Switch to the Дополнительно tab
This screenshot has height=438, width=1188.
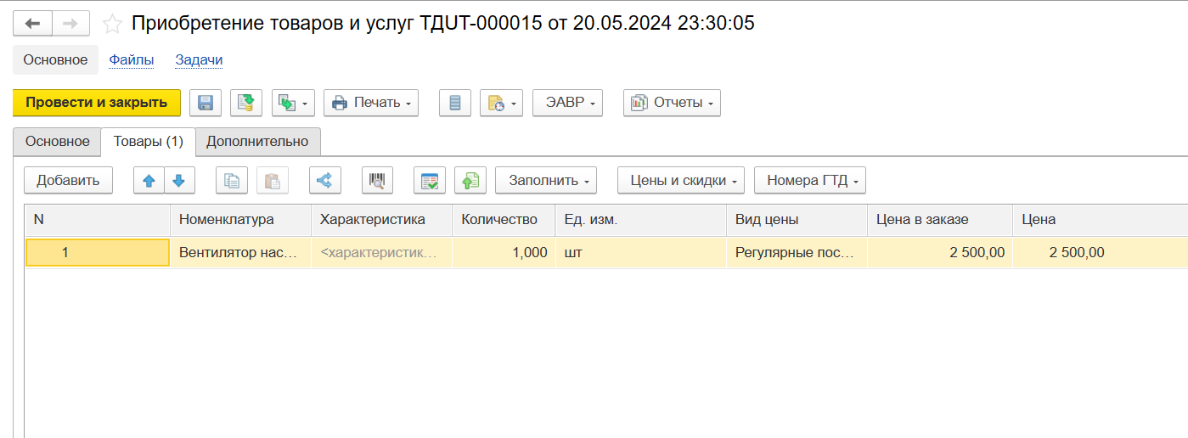pyautogui.click(x=258, y=142)
